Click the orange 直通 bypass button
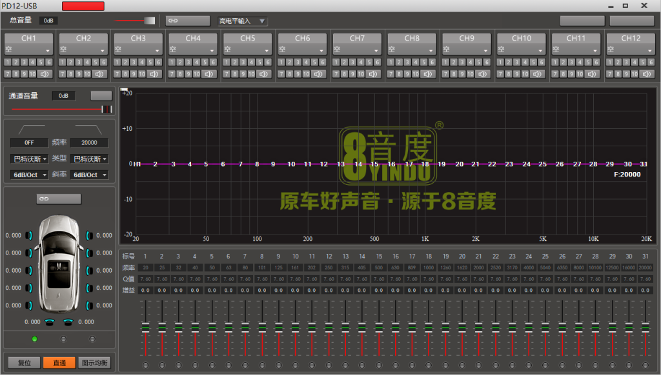The height and width of the screenshot is (375, 661). 59,362
